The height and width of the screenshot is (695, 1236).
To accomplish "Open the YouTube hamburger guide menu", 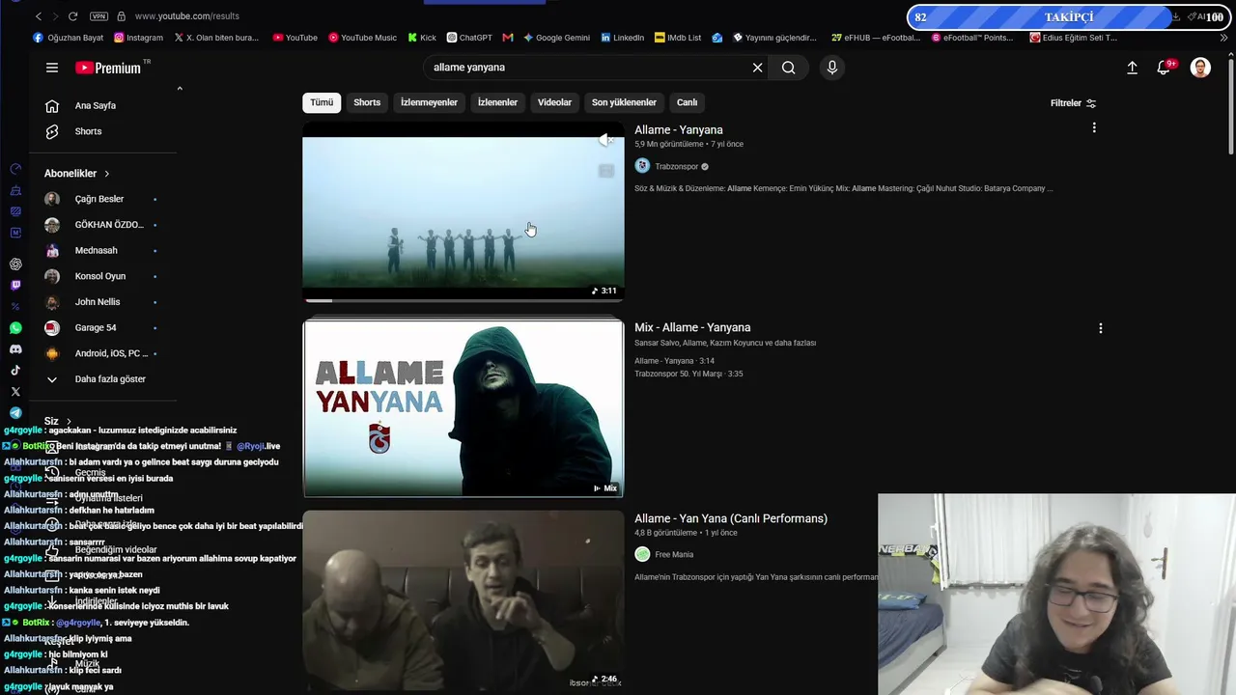I will (52, 68).
